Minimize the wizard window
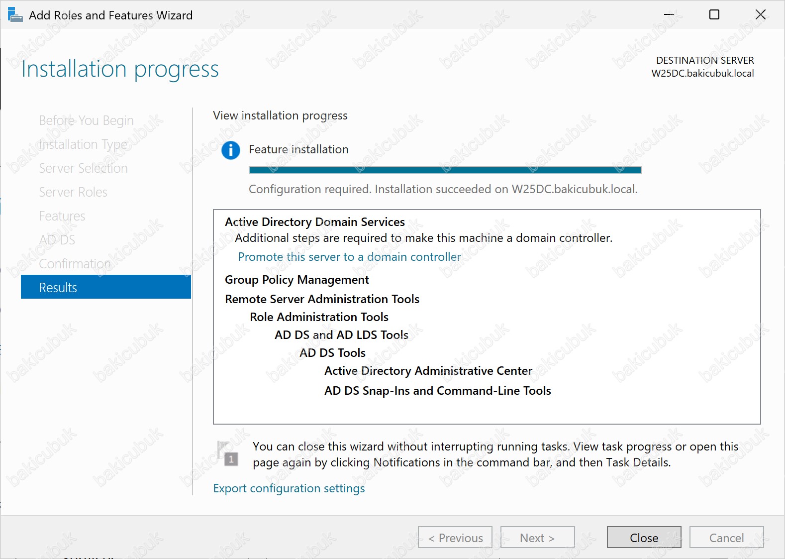This screenshot has width=785, height=559. [669, 15]
